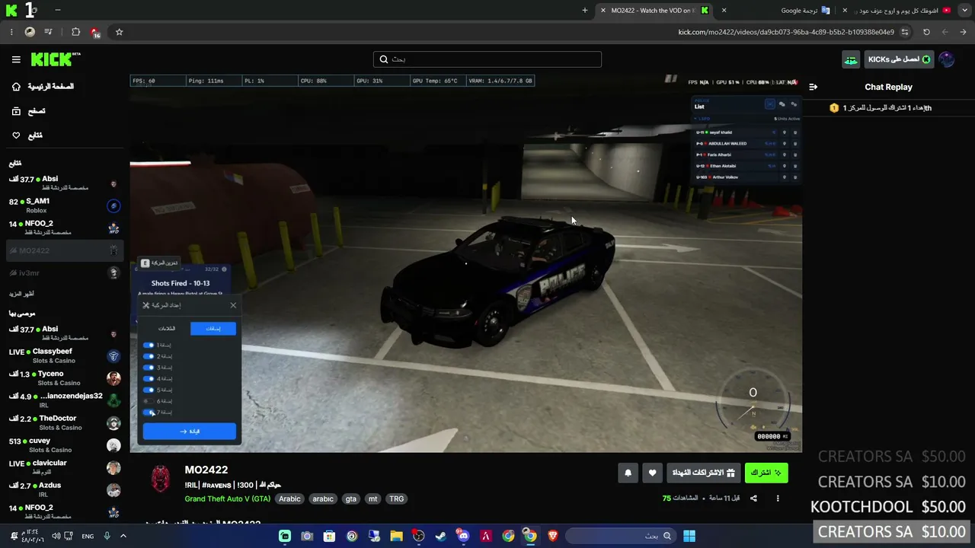Toggle the extra 4 switch
Screen dimensions: 975x548
coord(149,378)
